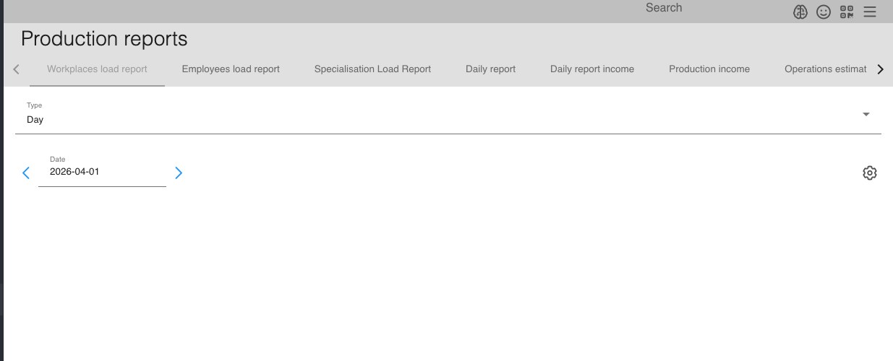The image size is (893, 361).
Task: Click the smiley face icon
Action: click(824, 12)
